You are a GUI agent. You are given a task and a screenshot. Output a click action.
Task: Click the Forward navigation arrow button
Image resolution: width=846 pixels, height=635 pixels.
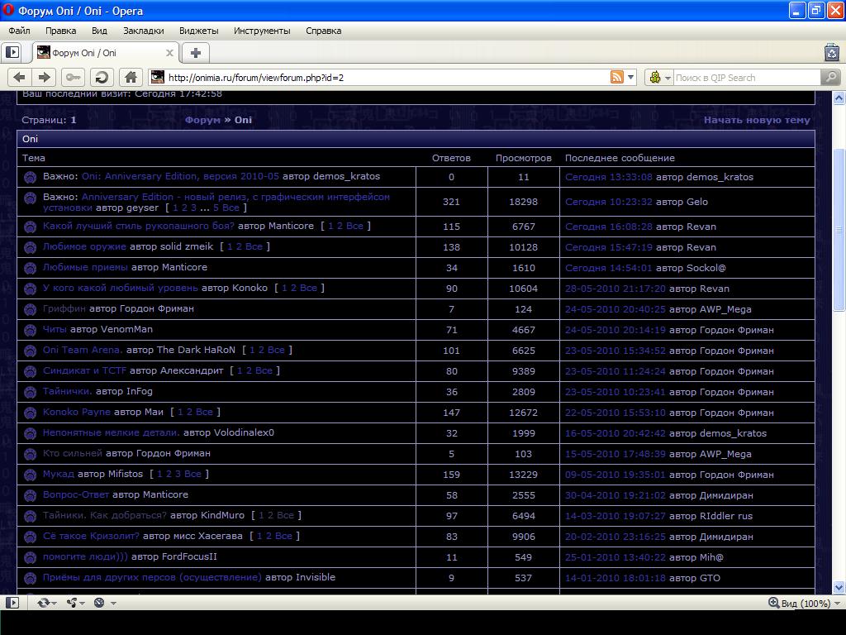coord(45,77)
